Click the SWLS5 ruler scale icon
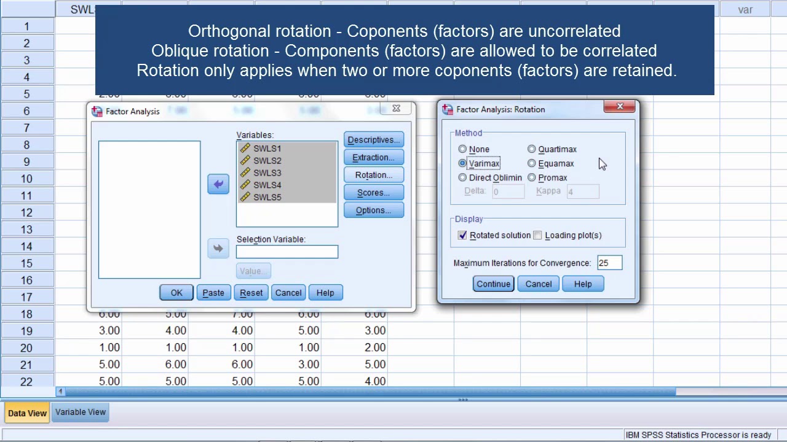This screenshot has width=787, height=442. coord(245,197)
